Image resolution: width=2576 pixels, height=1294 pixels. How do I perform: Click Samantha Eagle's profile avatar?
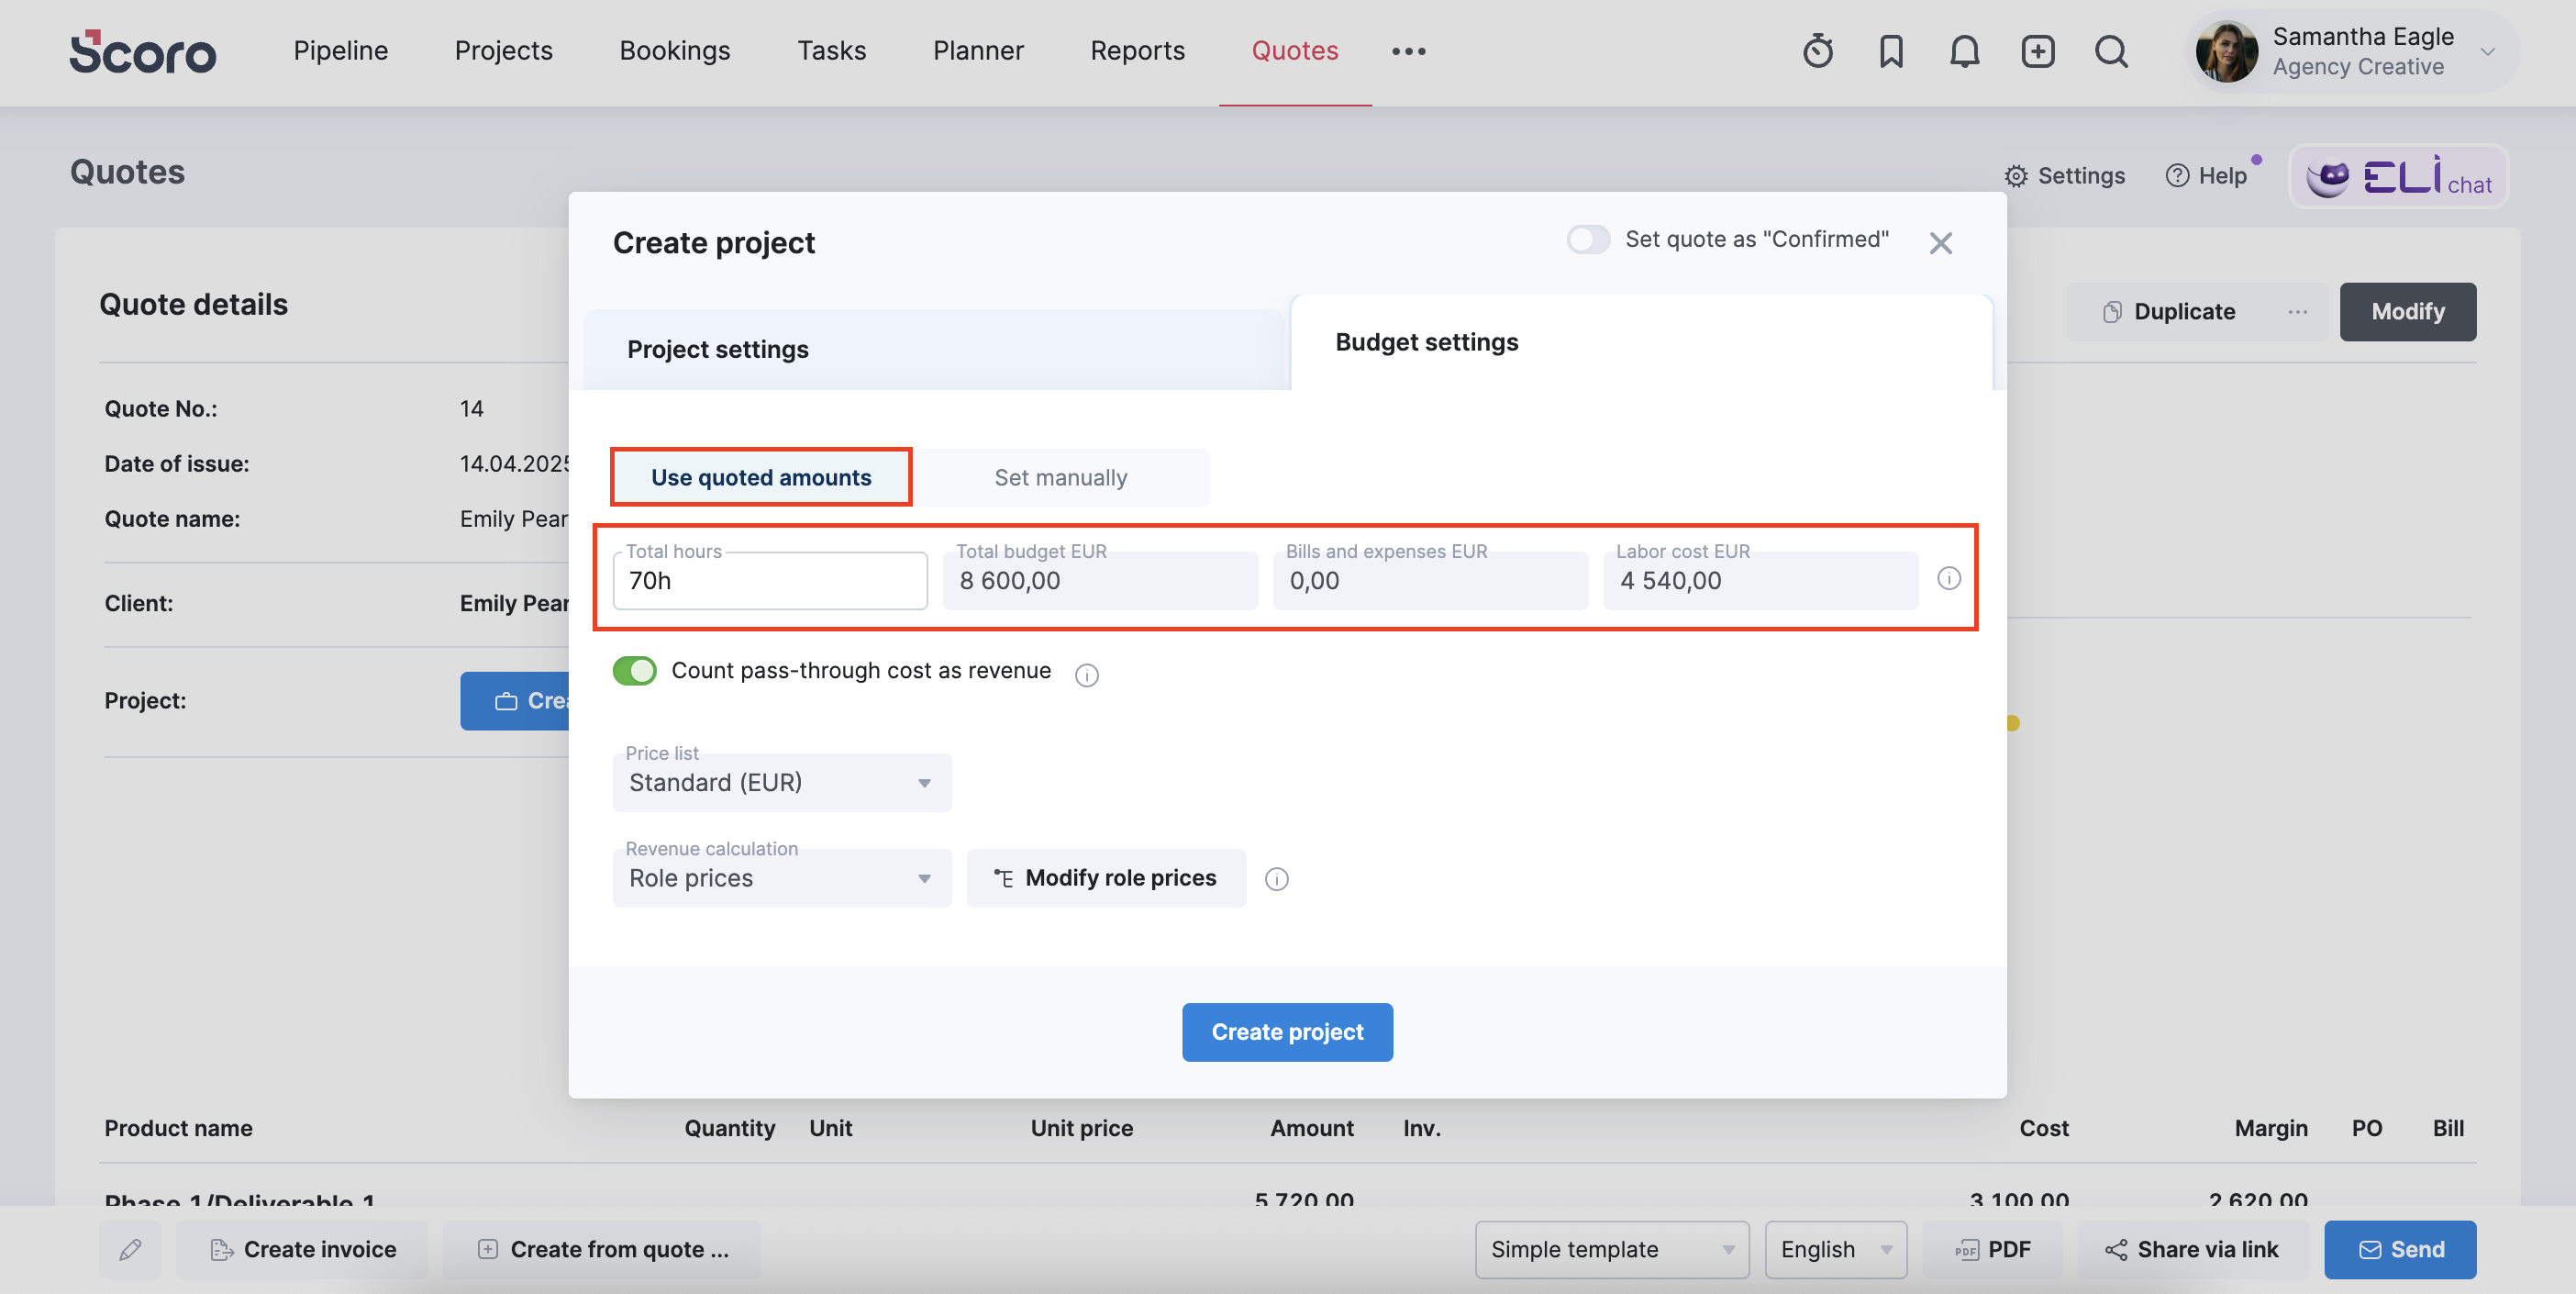coord(2226,51)
